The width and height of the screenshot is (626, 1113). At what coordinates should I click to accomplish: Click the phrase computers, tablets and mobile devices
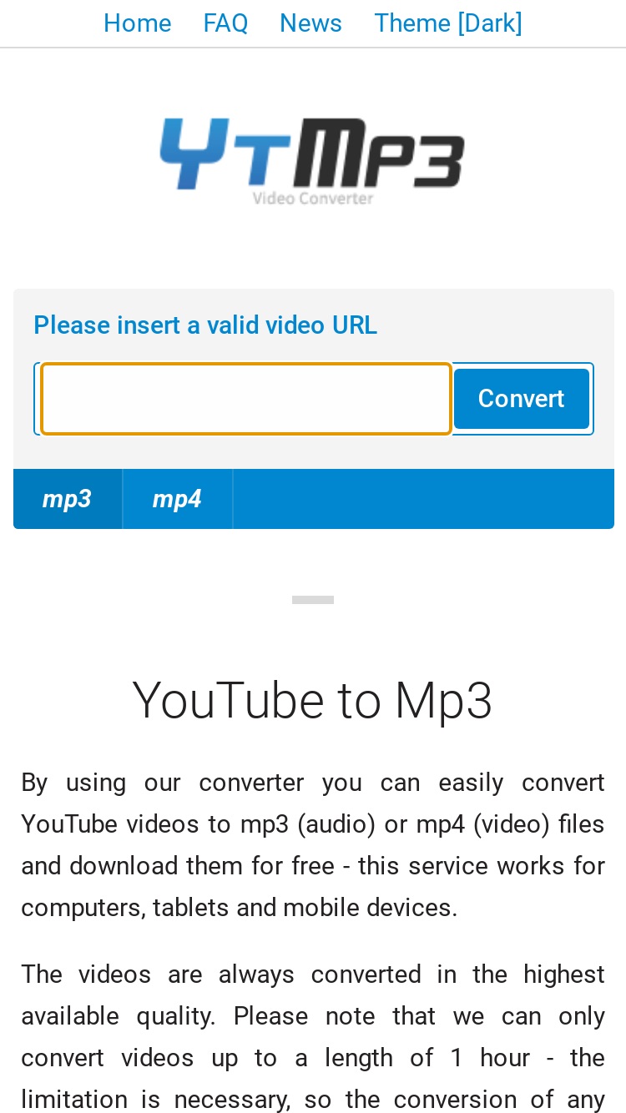pyautogui.click(x=240, y=908)
